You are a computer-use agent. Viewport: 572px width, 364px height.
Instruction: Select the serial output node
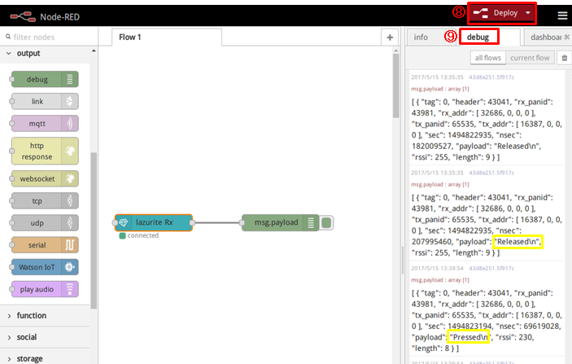pyautogui.click(x=45, y=245)
